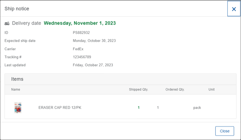Click the last updated date value
Image resolution: width=241 pixels, height=140 pixels.
[x=93, y=65]
